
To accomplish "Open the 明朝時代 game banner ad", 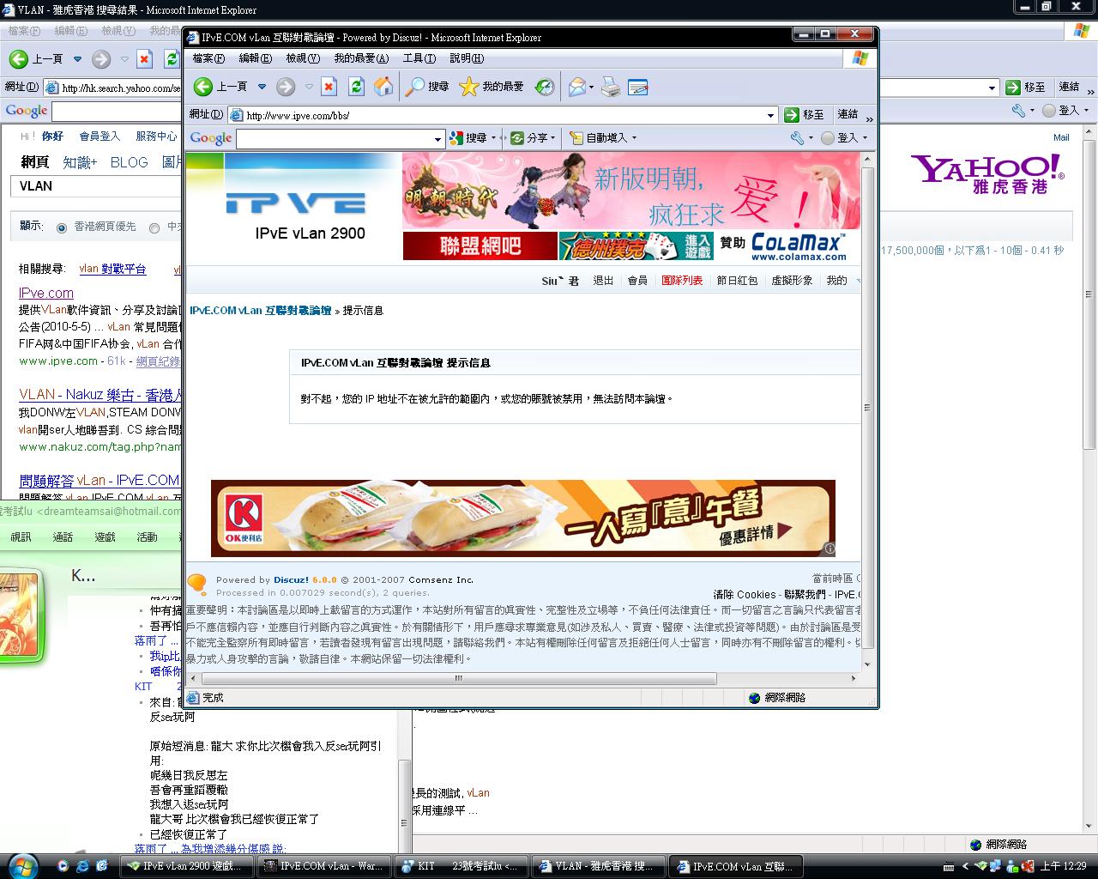I will point(631,191).
